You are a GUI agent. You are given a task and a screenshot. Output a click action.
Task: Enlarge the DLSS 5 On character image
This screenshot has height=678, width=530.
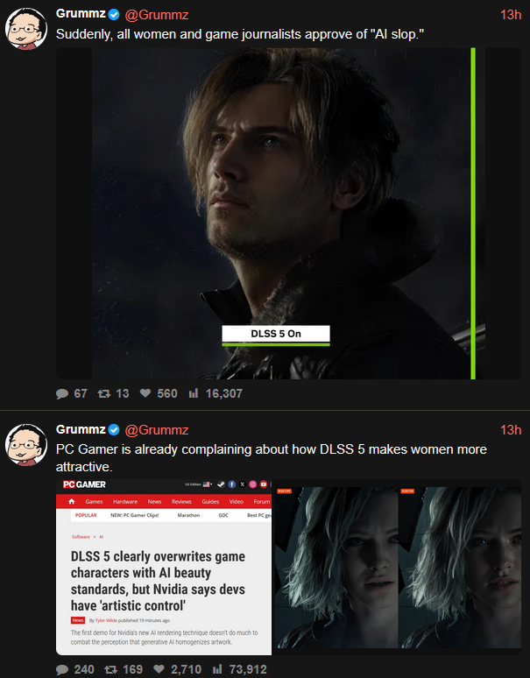point(288,213)
